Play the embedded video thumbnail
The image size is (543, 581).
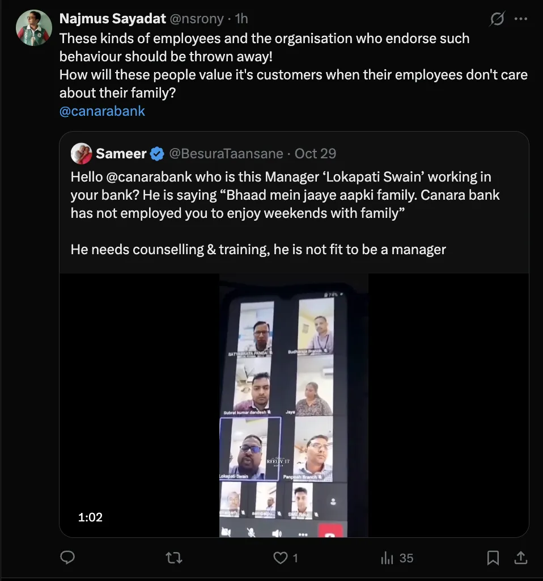tap(294, 405)
